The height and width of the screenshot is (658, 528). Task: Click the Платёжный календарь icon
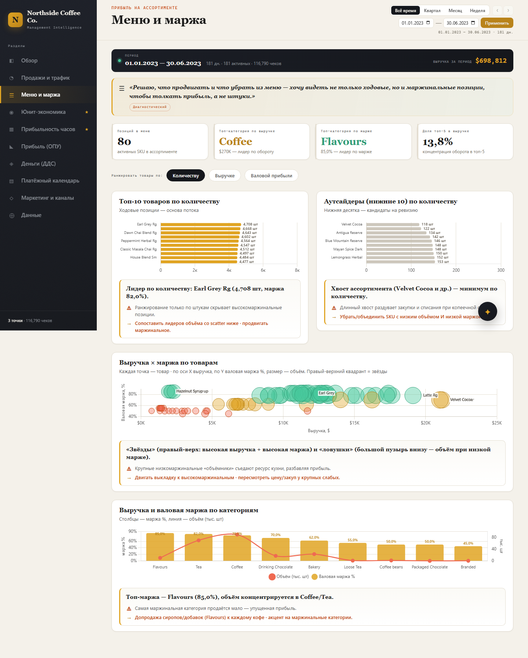point(11,181)
